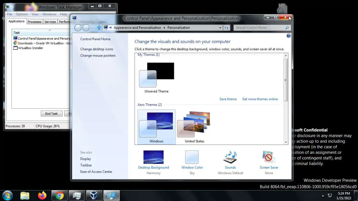Click Appearance and Personalization breadcrumb
The width and height of the screenshot is (358, 201).
coord(137,28)
